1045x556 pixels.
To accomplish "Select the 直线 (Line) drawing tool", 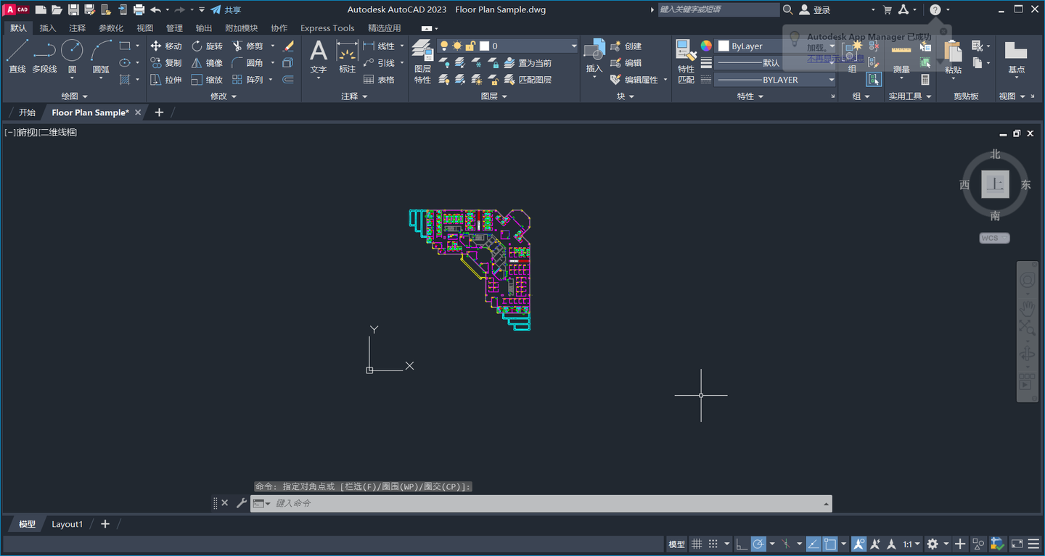I will [17, 54].
